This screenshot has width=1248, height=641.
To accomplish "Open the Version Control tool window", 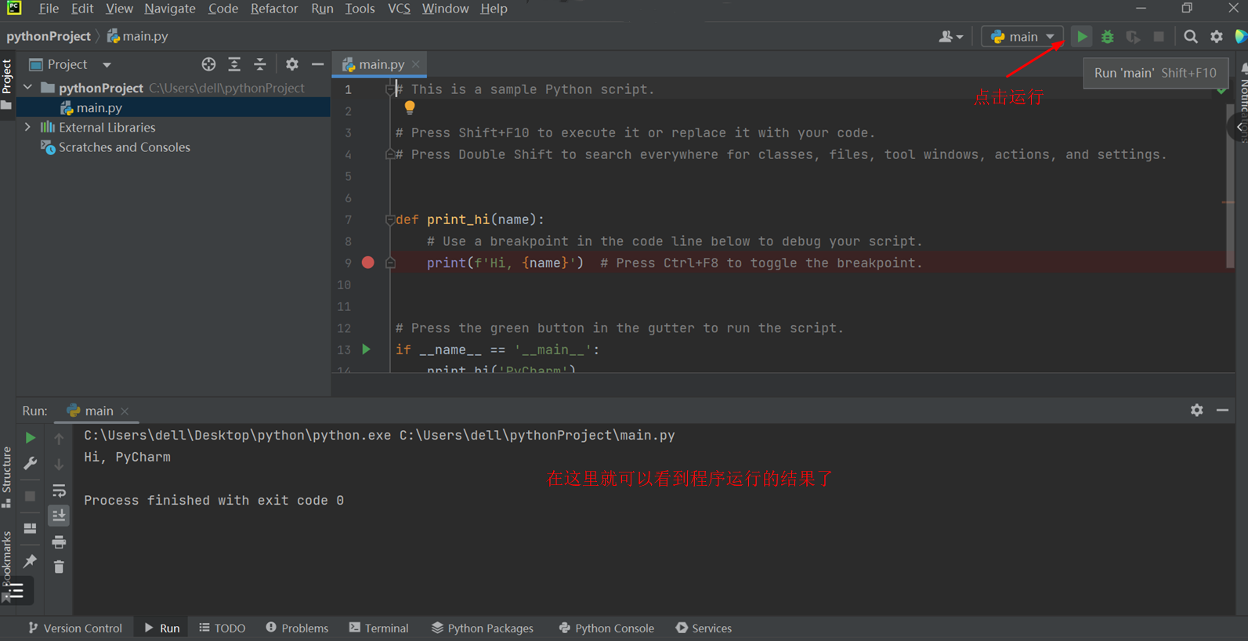I will click(75, 628).
